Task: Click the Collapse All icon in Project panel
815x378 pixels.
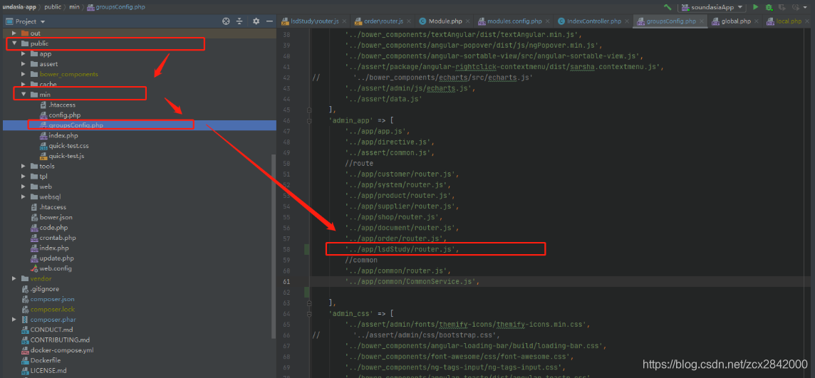Action: 239,21
